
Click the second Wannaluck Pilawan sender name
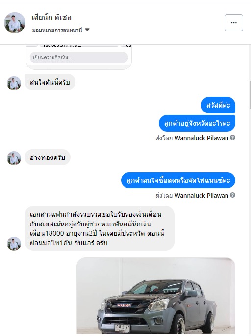[201, 196]
